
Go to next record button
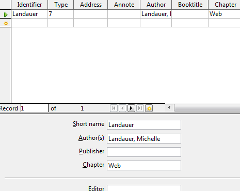click(x=131, y=108)
